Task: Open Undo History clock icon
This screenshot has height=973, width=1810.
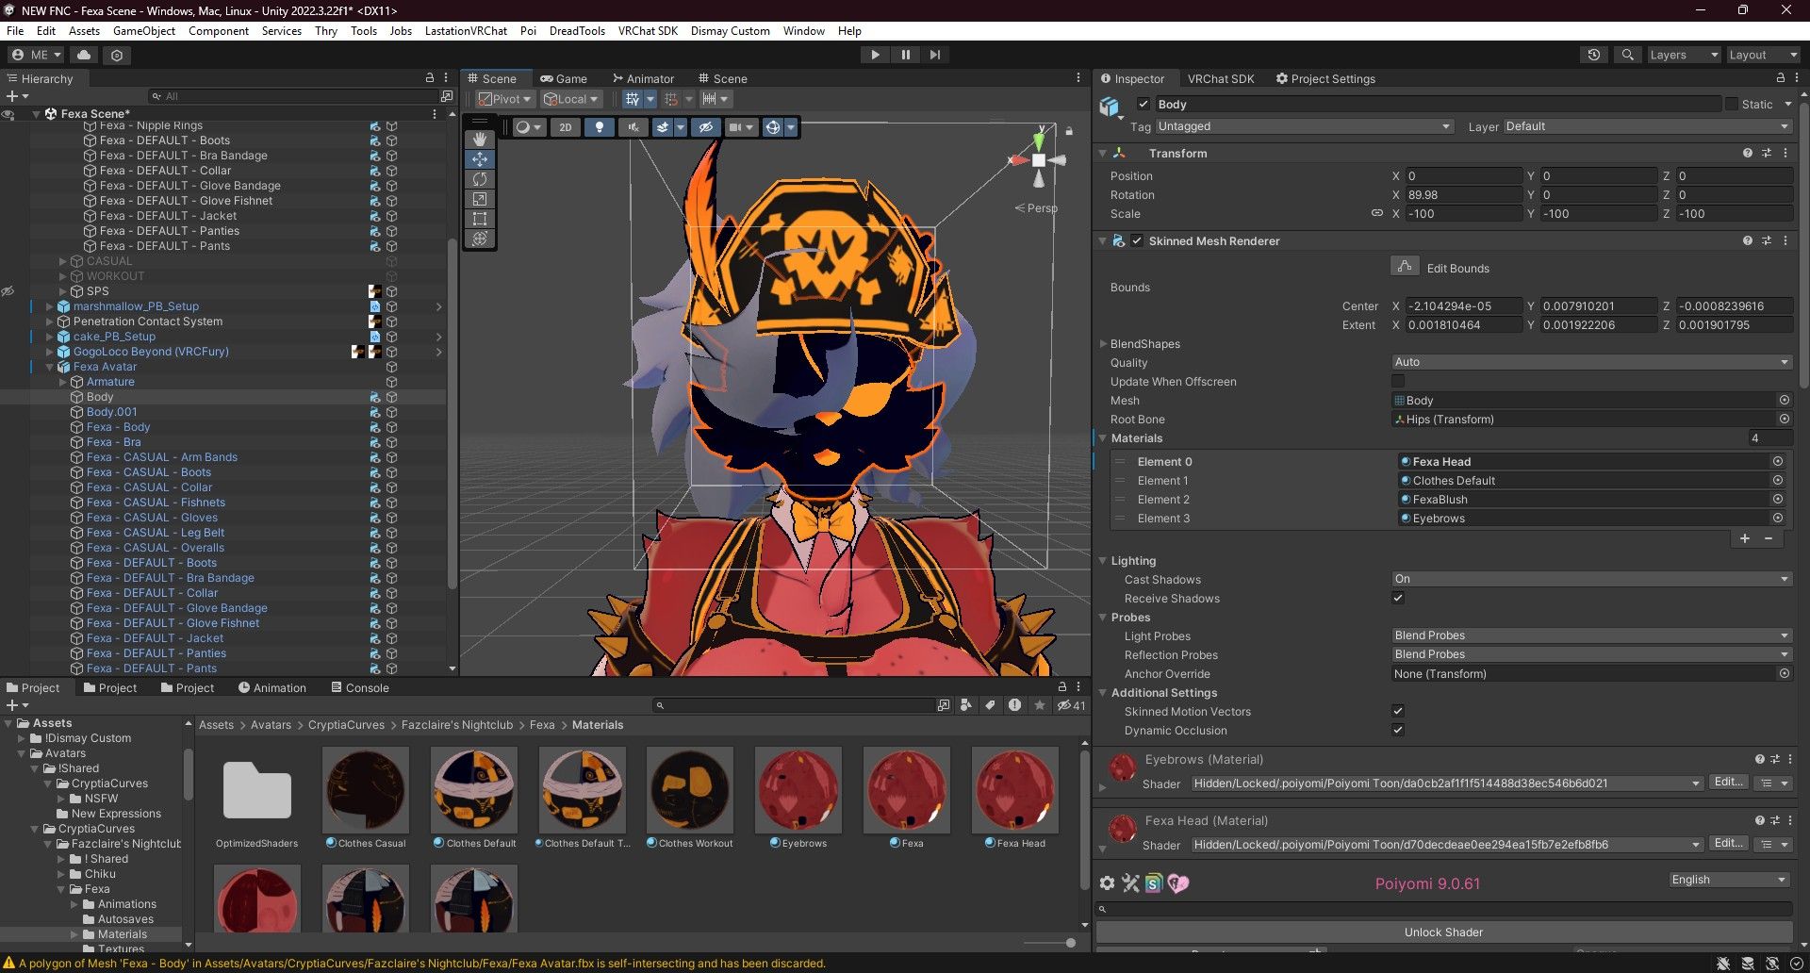Action: pyautogui.click(x=1594, y=55)
